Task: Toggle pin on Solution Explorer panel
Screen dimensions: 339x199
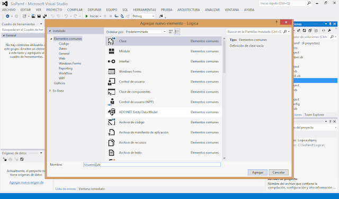Action: pyautogui.click(x=330, y=24)
